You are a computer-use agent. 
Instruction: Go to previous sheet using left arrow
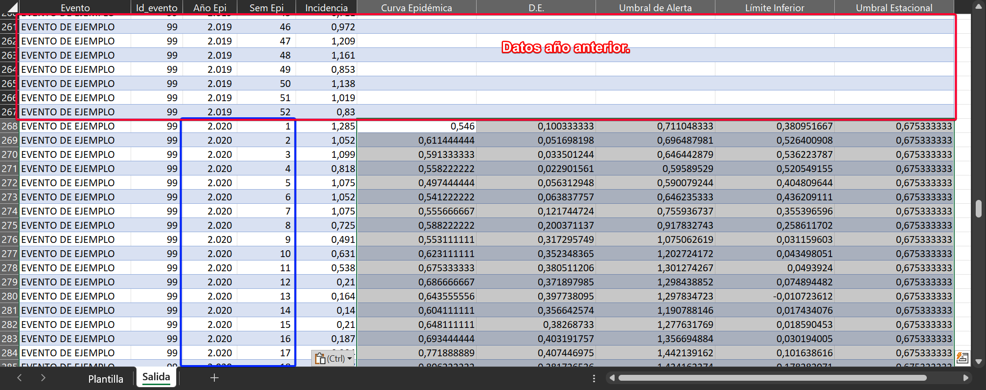coord(20,378)
